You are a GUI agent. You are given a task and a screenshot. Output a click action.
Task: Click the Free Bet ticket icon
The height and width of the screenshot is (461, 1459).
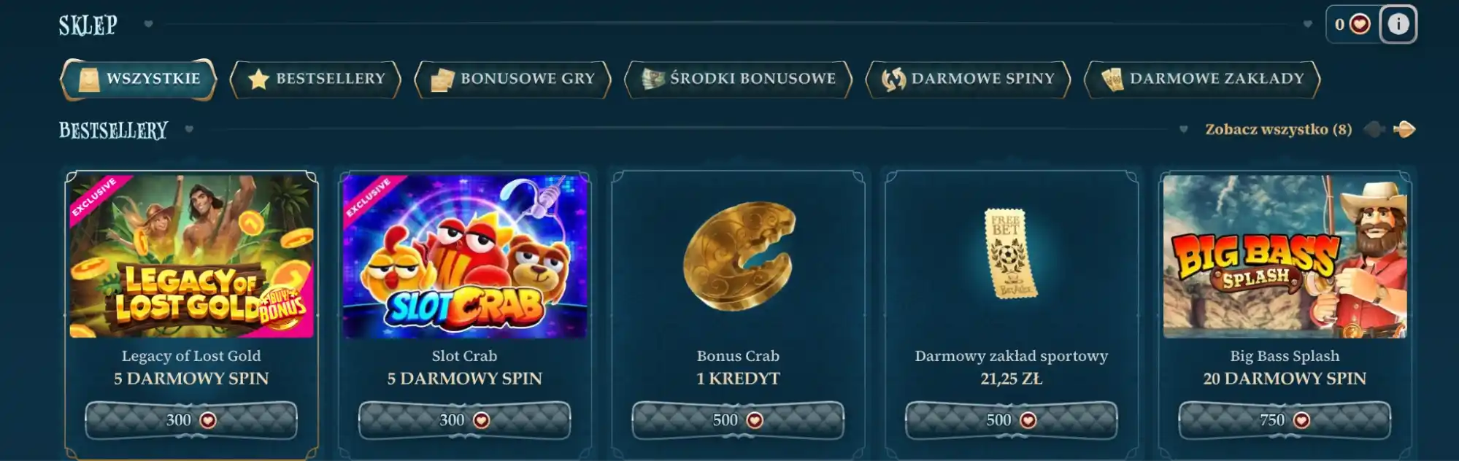[1010, 254]
